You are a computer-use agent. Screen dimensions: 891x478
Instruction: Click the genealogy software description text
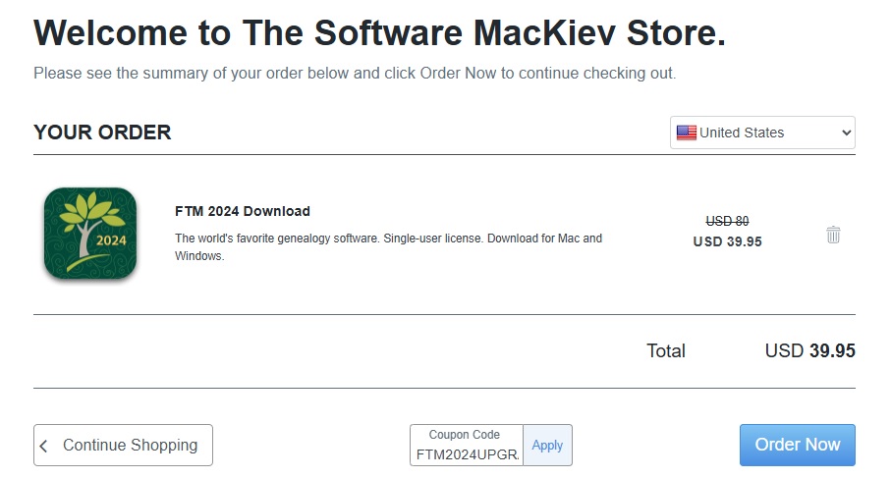tap(388, 246)
